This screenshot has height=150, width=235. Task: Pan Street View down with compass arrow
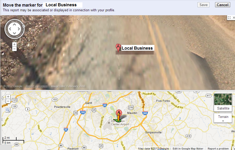(14, 33)
